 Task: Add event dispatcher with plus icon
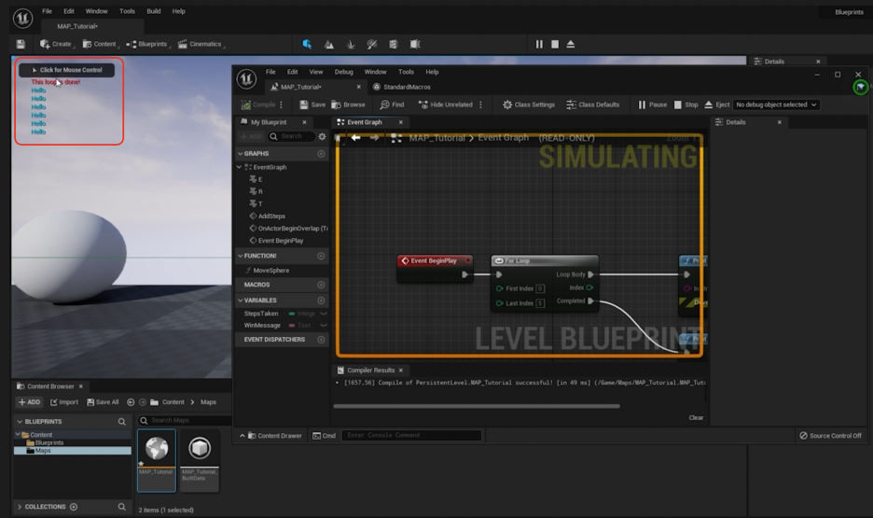coord(321,340)
